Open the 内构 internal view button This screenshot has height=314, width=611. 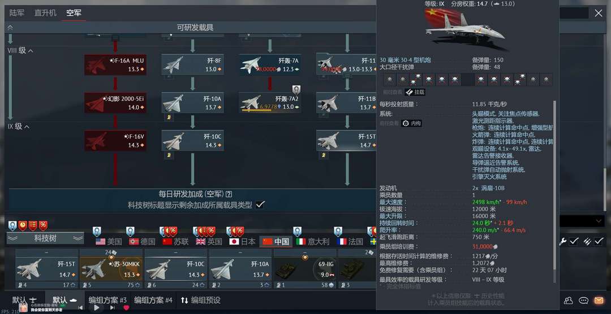(x=411, y=123)
